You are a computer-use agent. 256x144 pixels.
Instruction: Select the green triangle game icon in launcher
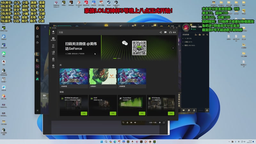(37, 79)
